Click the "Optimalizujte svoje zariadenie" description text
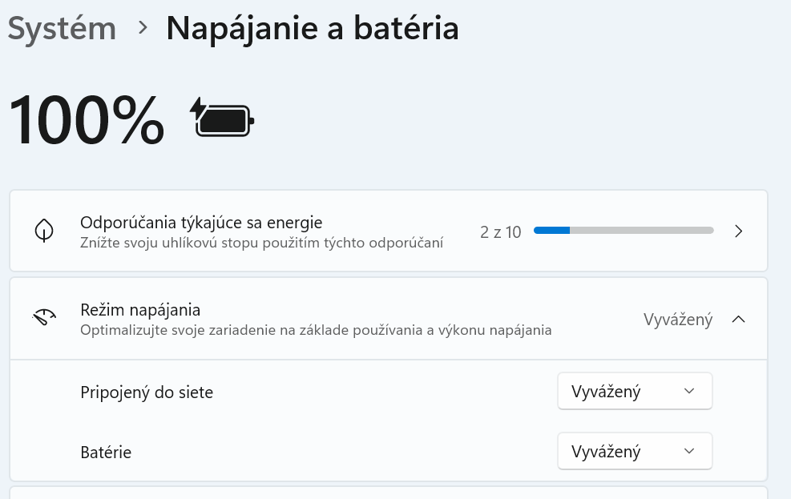 [x=316, y=329]
